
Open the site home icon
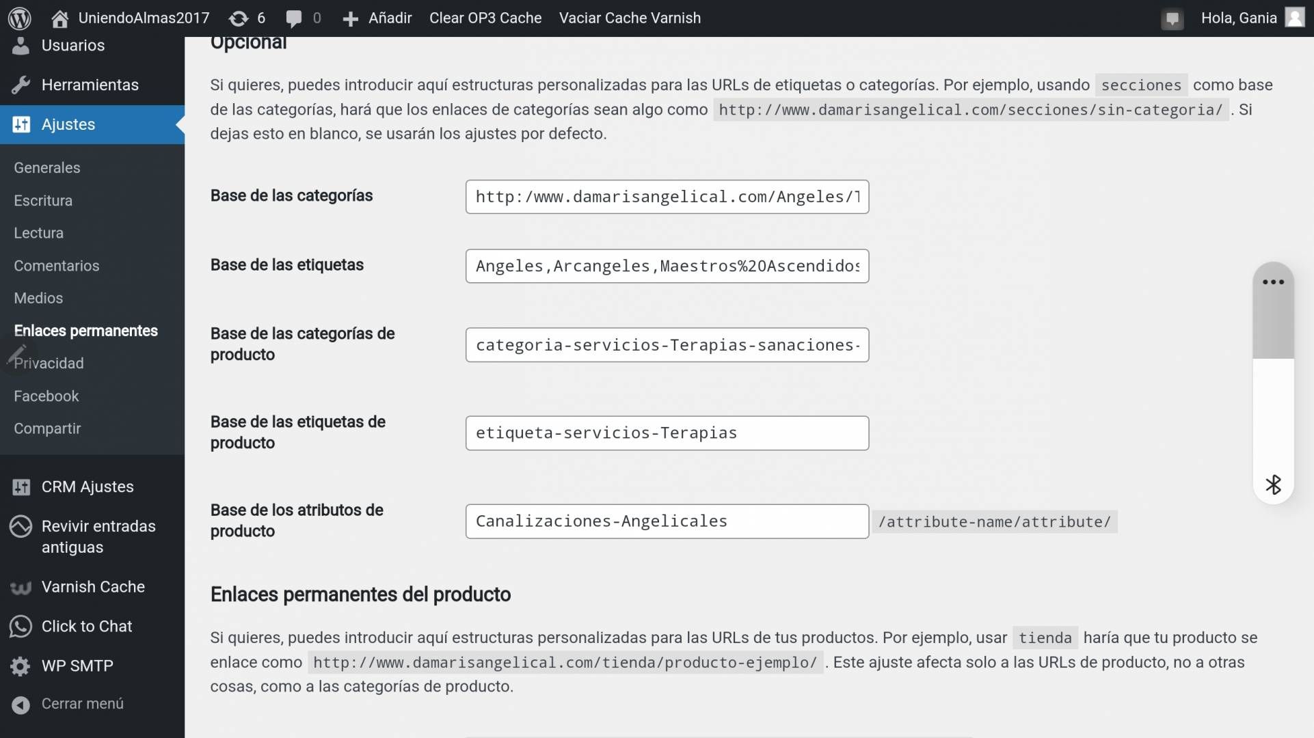pos(60,18)
